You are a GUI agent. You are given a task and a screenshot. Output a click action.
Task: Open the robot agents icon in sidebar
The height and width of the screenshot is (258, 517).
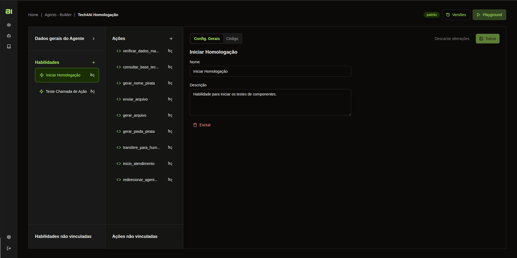click(x=9, y=36)
